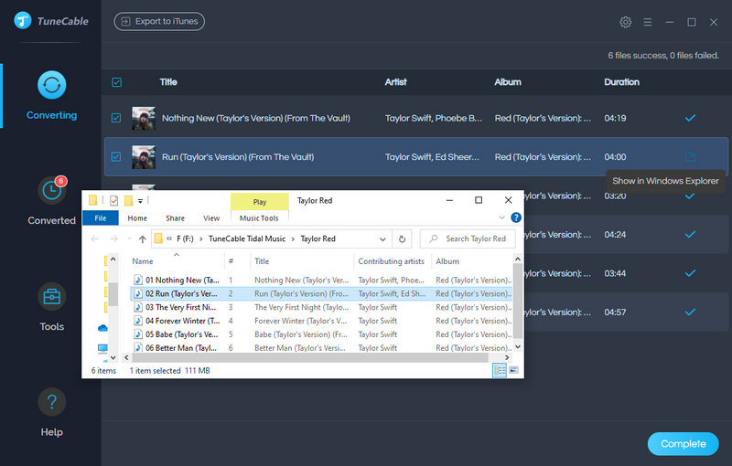Click album thumbnail of Nothing New track

tap(144, 119)
